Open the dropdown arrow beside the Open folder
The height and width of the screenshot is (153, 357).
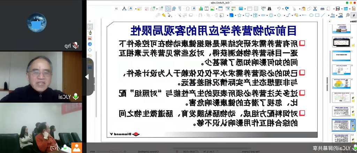pos(342,9)
